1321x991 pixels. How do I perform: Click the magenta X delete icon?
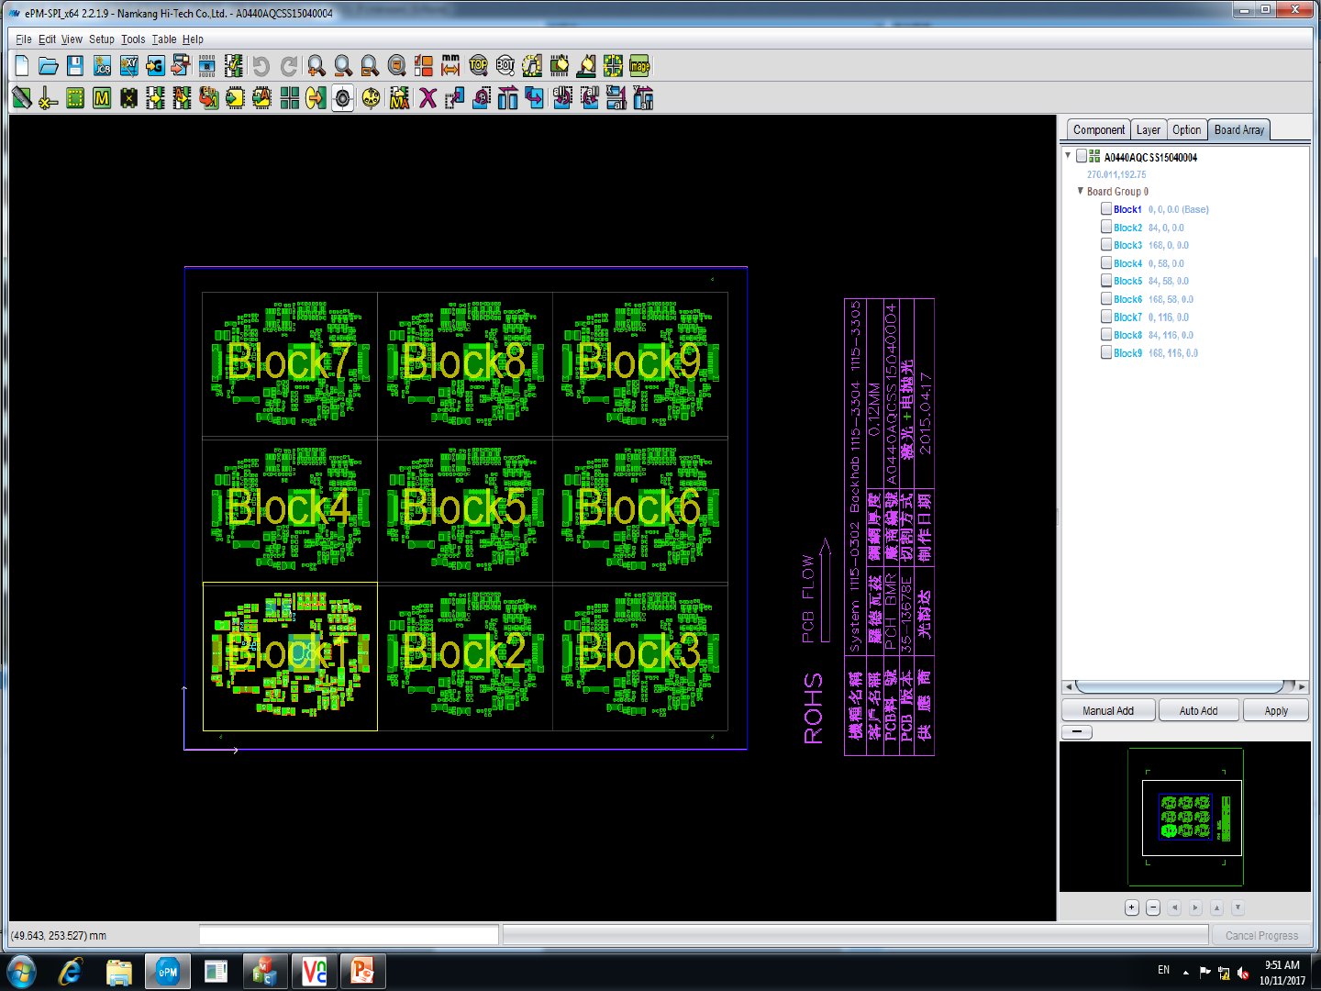(427, 98)
